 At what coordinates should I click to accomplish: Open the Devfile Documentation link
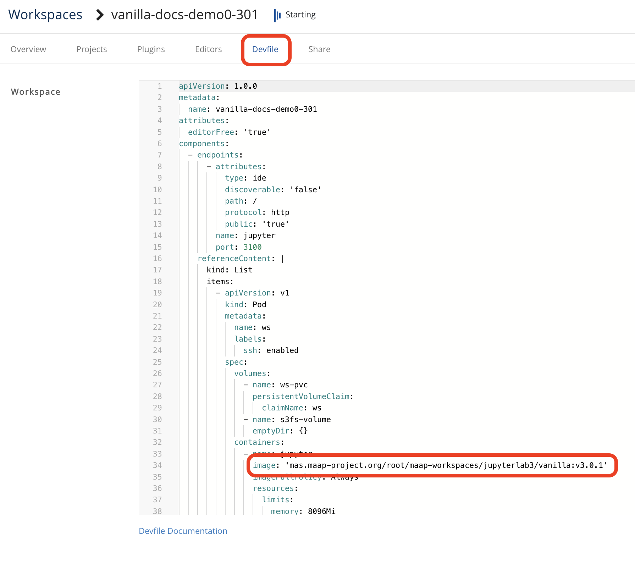183,531
